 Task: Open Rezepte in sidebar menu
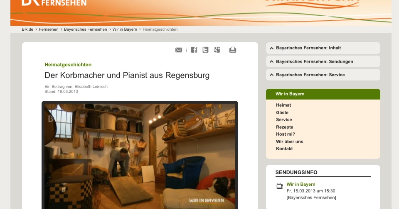(284, 127)
